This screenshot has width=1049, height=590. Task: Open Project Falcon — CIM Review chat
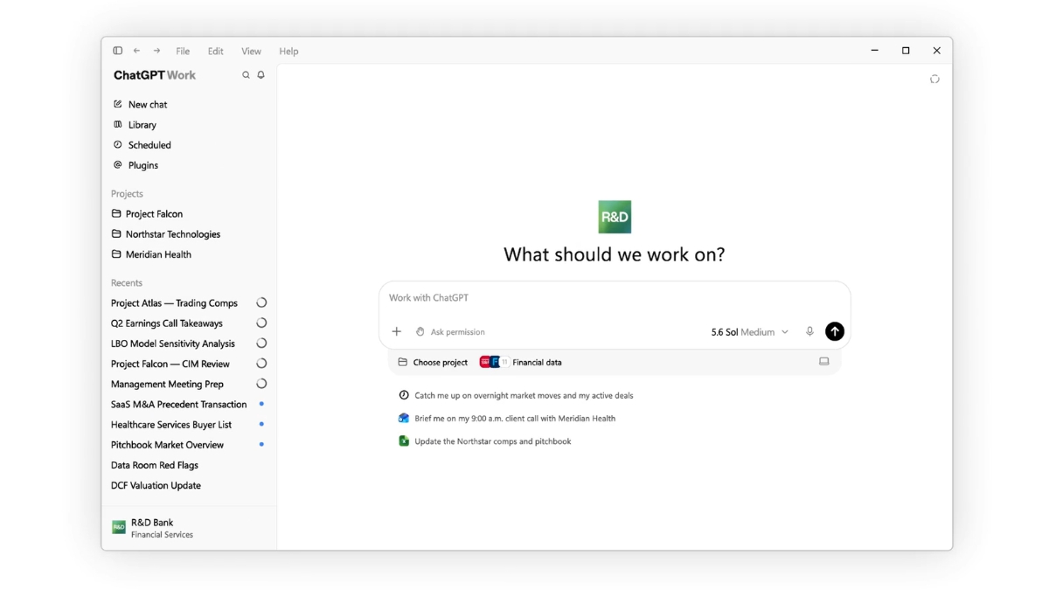click(170, 364)
